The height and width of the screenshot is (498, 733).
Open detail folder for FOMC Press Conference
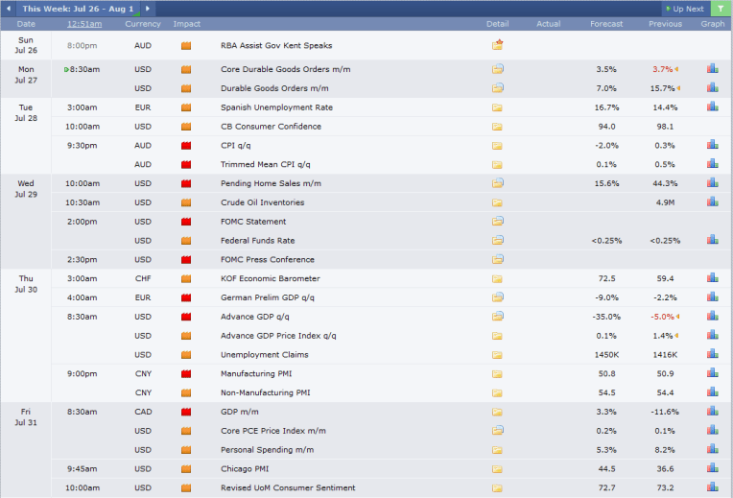[497, 259]
